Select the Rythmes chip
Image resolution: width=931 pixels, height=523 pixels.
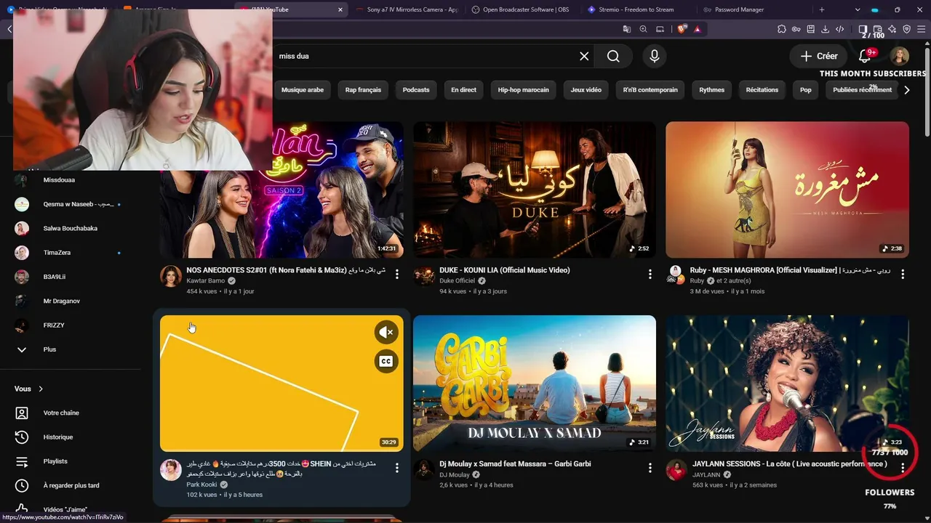coord(711,90)
